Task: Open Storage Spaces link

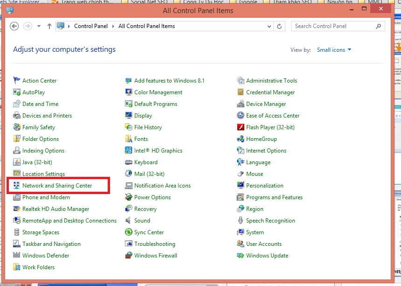Action: [41, 232]
